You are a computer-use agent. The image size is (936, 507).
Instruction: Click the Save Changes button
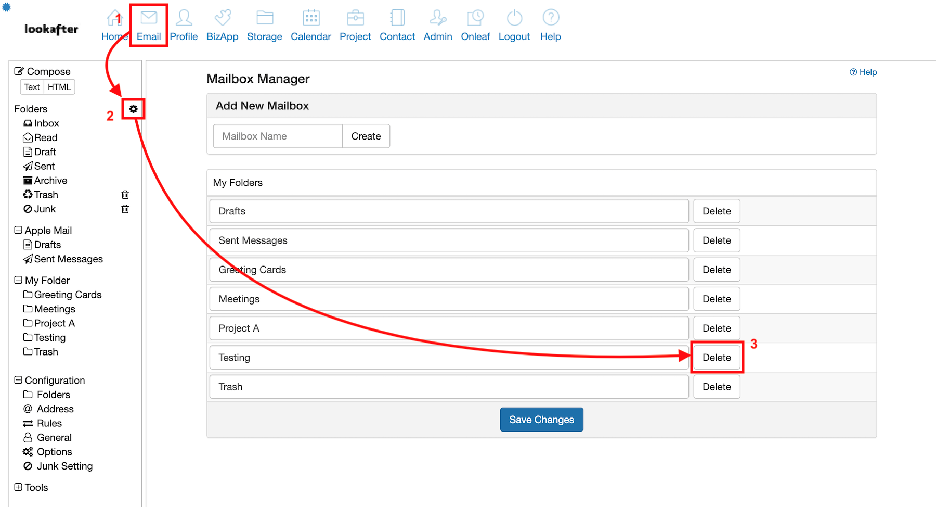click(541, 420)
